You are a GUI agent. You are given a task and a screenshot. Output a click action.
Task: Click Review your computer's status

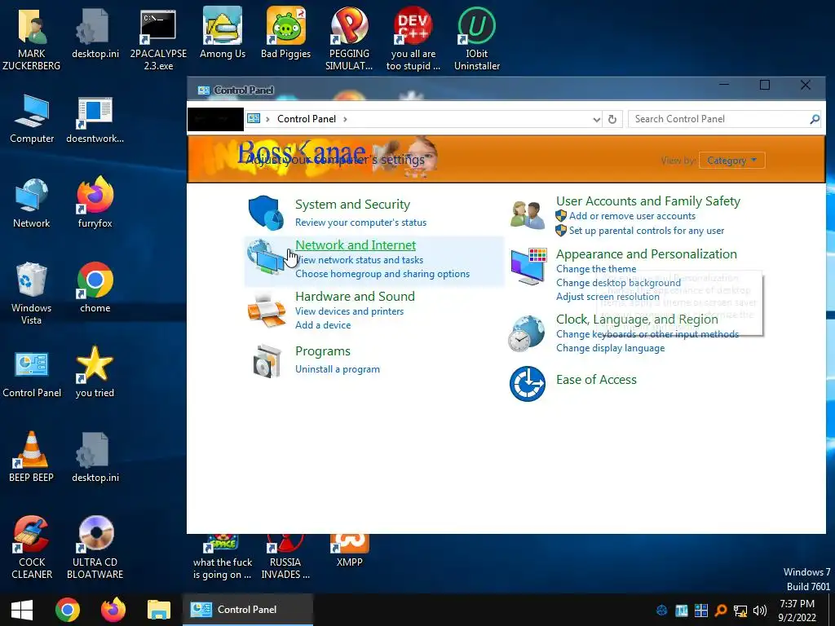pyautogui.click(x=360, y=223)
